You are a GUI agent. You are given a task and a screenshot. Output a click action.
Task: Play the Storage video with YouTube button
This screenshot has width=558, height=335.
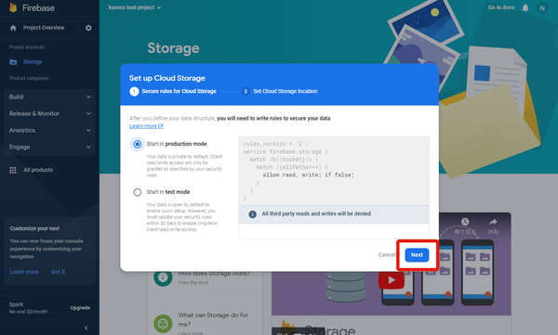pos(392,280)
